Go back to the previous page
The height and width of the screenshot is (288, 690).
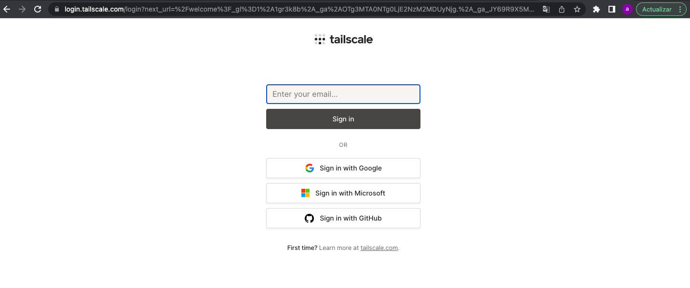point(7,9)
